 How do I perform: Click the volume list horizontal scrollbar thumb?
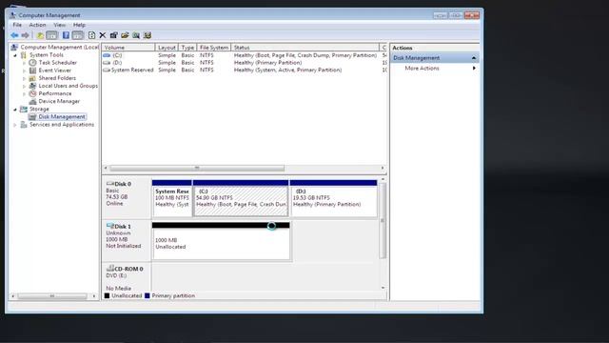pyautogui.click(x=197, y=168)
